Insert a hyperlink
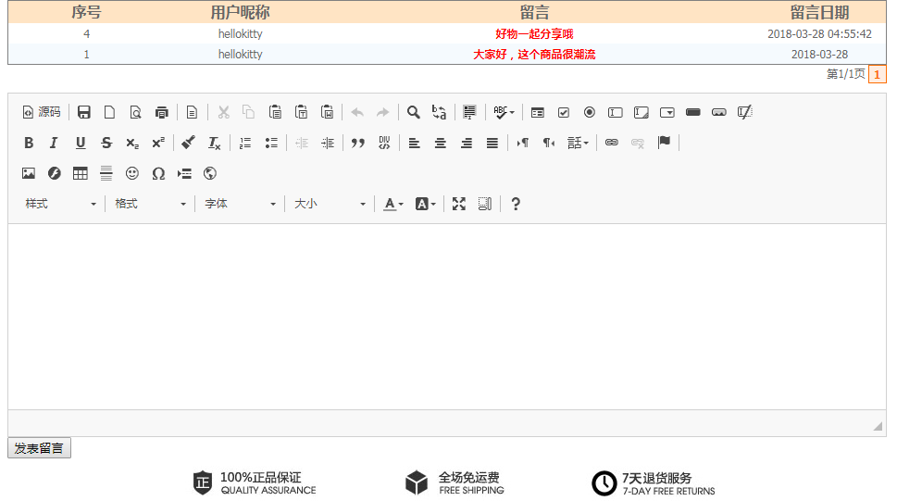 coord(612,143)
